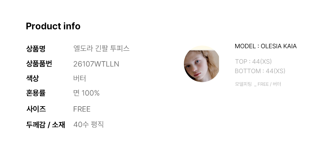Image resolution: width=315 pixels, height=146 pixels.
Task: Select the 상품명 label
Action: click(36, 49)
